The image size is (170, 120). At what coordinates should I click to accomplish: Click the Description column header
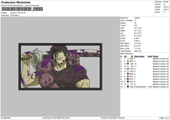pos(139,56)
